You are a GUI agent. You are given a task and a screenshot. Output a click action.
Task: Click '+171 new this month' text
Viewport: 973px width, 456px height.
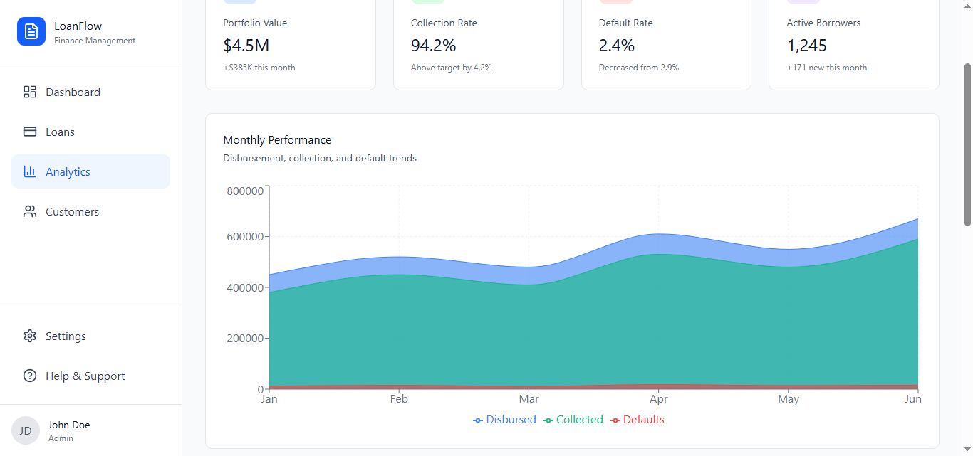(827, 68)
